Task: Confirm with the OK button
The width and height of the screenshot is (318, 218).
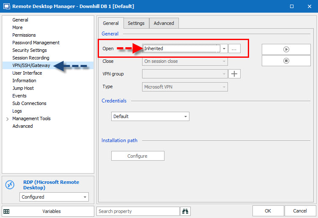Action: (268, 211)
